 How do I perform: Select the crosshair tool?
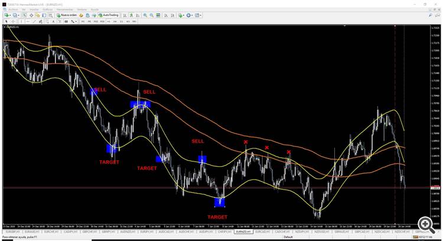coord(13,21)
